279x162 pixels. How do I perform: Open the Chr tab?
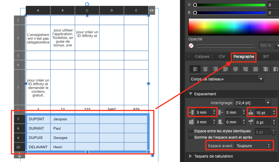[x=222, y=56]
